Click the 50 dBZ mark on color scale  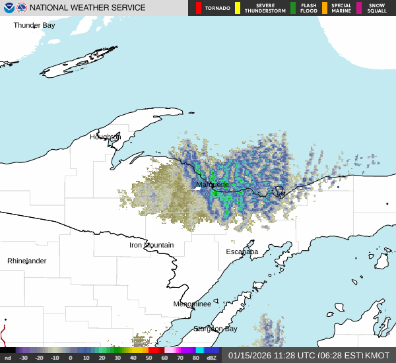click(149, 357)
